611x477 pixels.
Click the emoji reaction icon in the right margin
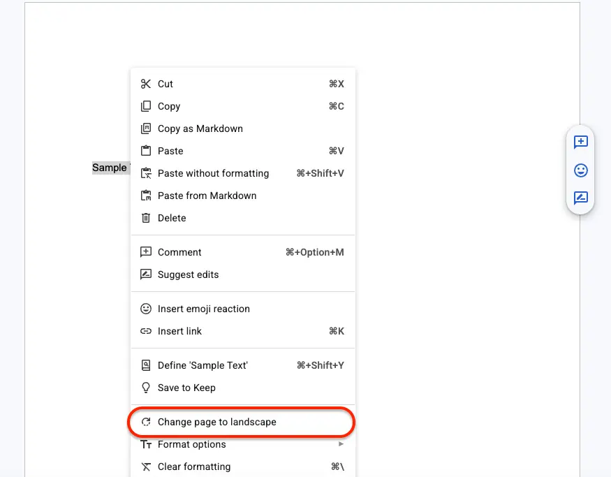tap(580, 170)
